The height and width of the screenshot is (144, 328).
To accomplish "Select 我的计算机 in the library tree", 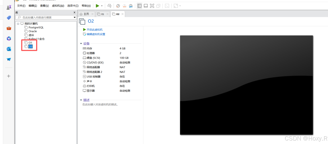I will point(31,24).
